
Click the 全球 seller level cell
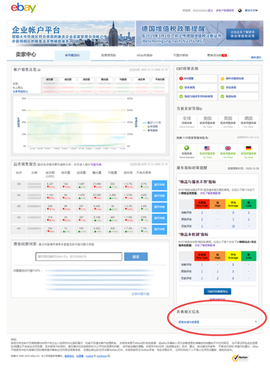187,122
